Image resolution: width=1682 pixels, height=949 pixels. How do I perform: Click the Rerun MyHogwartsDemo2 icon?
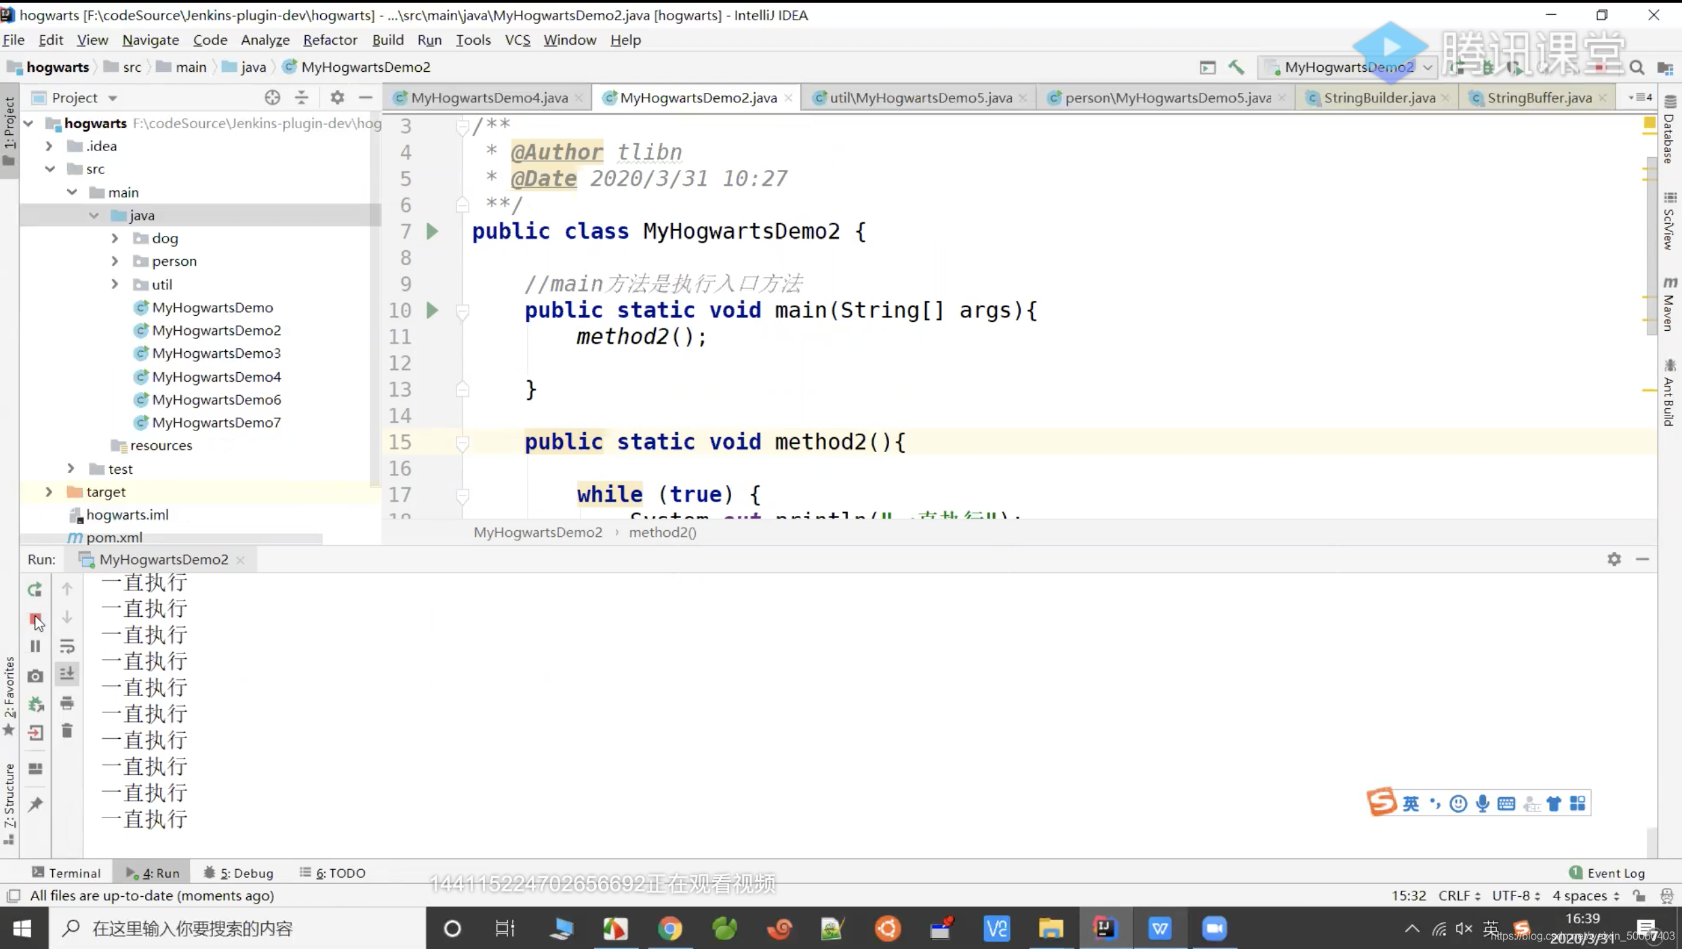33,589
